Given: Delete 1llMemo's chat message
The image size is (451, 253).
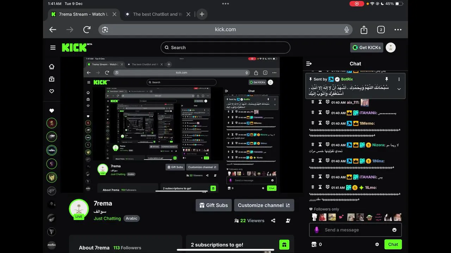Looking at the screenshot, I should pos(313,123).
